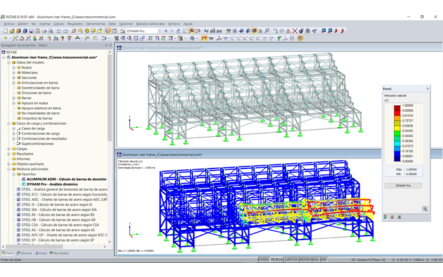This screenshot has width=443, height=277.
Task: Toggle the REJILLA grid status button
Action: [x=276, y=260]
